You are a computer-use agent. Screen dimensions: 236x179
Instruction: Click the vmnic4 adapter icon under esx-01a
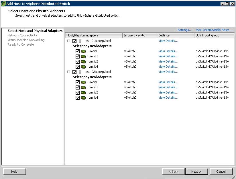point(83,67)
